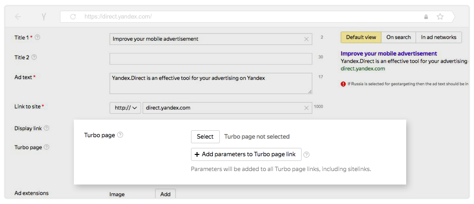Screen dimensions: 474x204
Task: Click the Yandex browser logo icon
Action: (44, 17)
